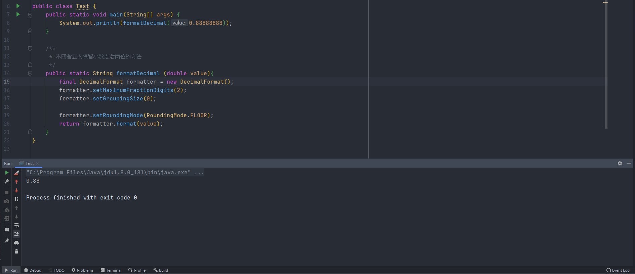Run the Test class from the line 6 gutter arrow
Viewport: 635px width, 274px height.
[x=18, y=6]
